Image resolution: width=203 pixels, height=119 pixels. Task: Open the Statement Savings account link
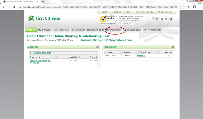pyautogui.click(x=40, y=61)
